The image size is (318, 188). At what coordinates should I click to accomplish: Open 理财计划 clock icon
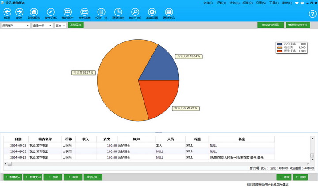pyautogui.click(x=118, y=12)
